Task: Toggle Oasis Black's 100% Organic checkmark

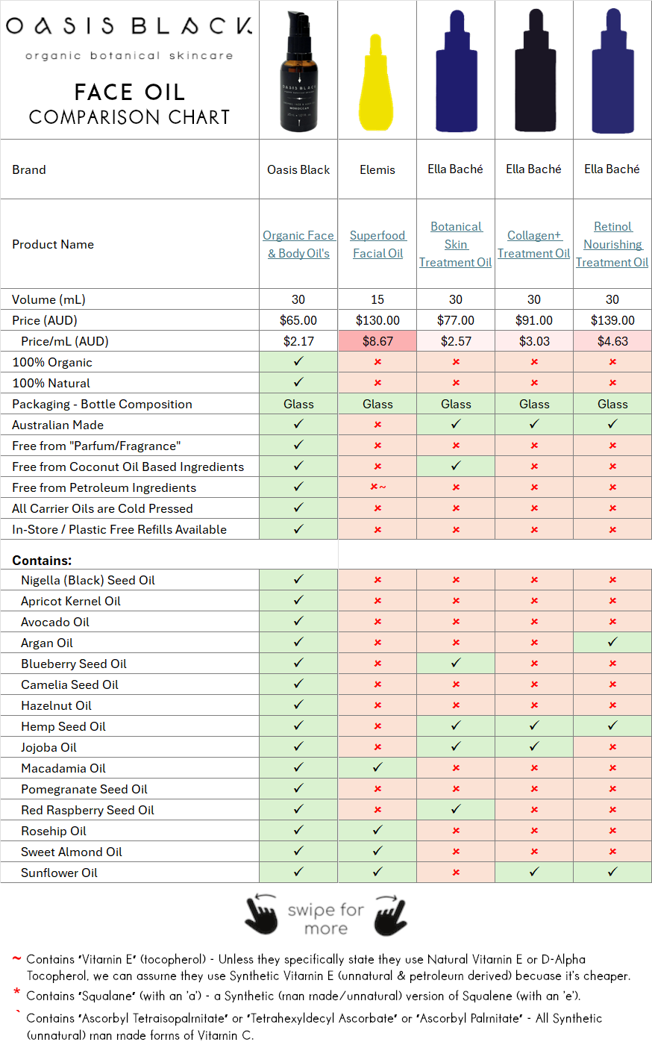Action: pyautogui.click(x=298, y=362)
